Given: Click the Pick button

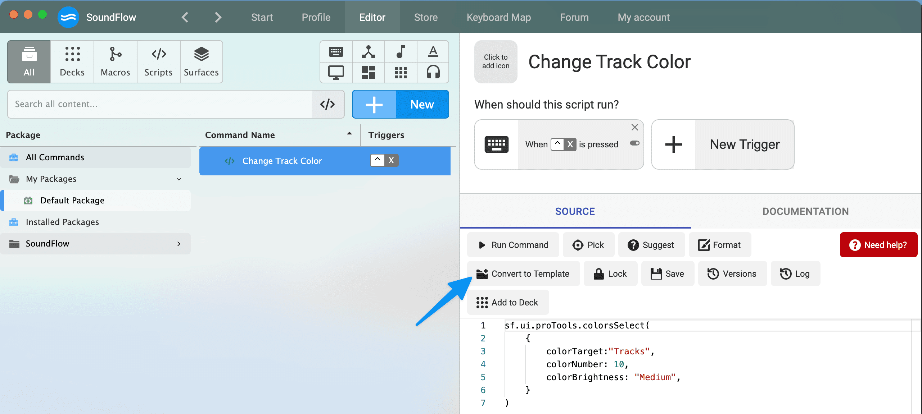Looking at the screenshot, I should click(588, 245).
